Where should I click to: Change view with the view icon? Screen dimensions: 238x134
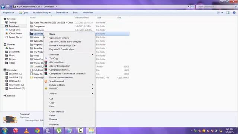tap(218, 13)
